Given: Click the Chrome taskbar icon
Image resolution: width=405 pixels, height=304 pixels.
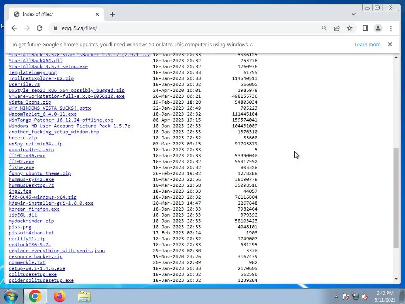Looking at the screenshot, I should [x=35, y=296].
